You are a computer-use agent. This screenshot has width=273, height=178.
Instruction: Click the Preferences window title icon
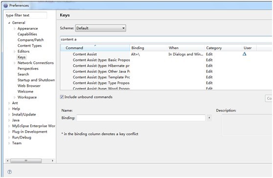pos(5,5)
